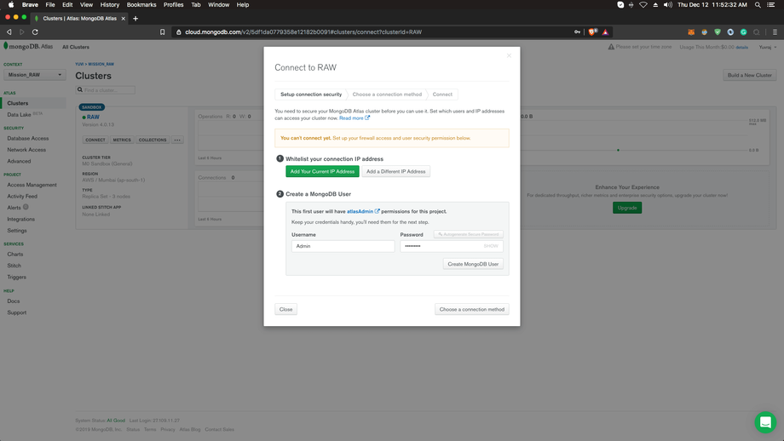Close the Connect to RAW dialog with X
784x441 pixels.
[x=510, y=55]
